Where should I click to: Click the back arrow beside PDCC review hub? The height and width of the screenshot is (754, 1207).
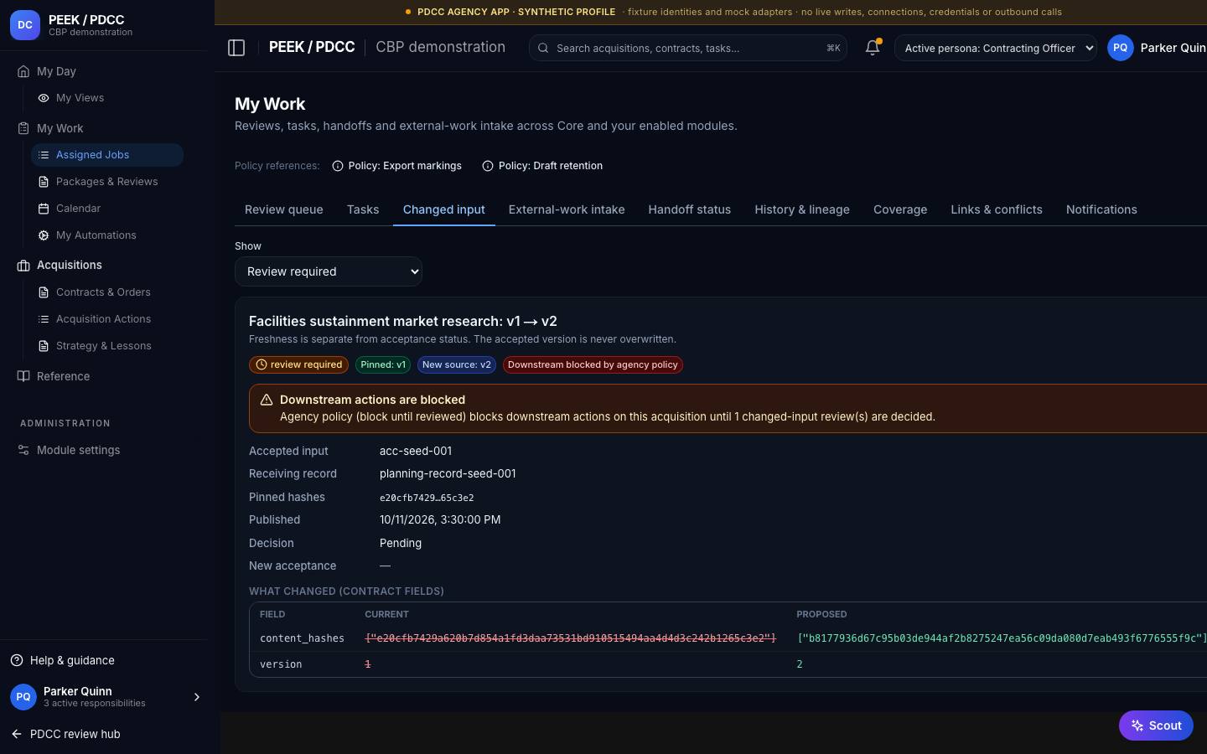coord(17,734)
